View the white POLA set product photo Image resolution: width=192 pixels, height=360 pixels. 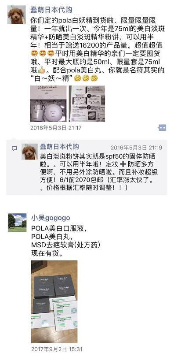tap(48, 104)
